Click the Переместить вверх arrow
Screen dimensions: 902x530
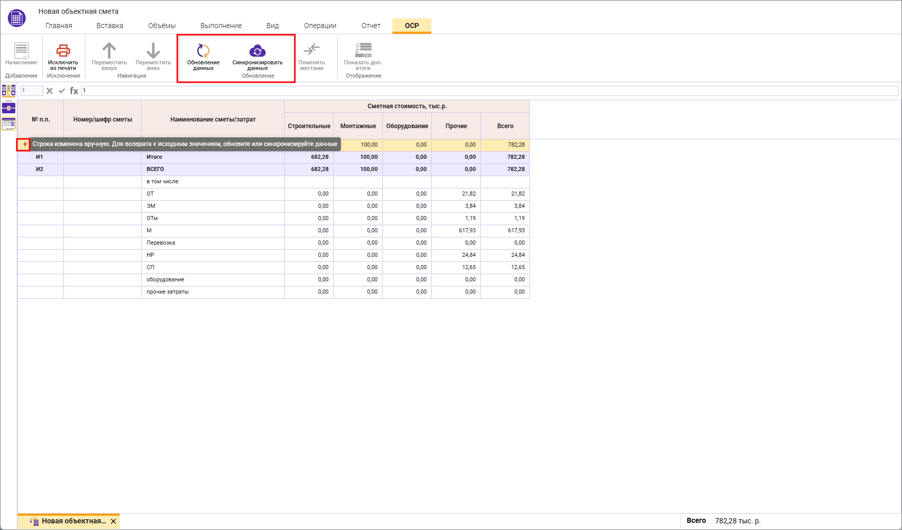click(x=109, y=51)
